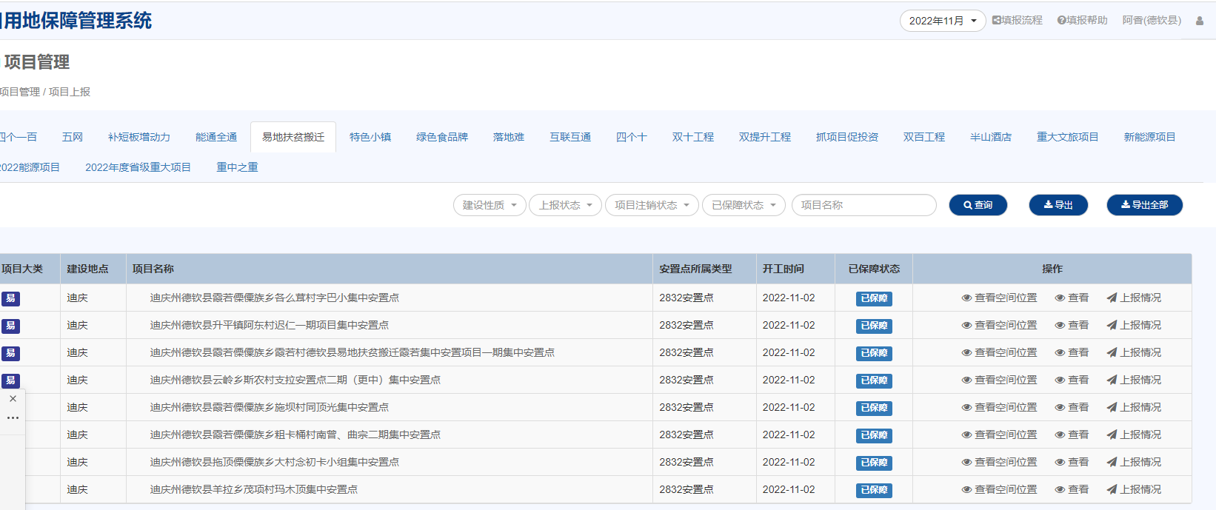Viewport: 1216px width, 510px height.
Task: Click 已保障 status badge in last row
Action: [874, 490]
